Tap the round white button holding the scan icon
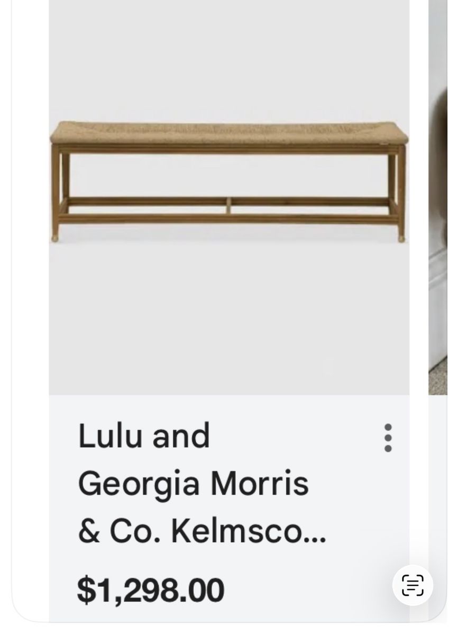 tap(413, 585)
